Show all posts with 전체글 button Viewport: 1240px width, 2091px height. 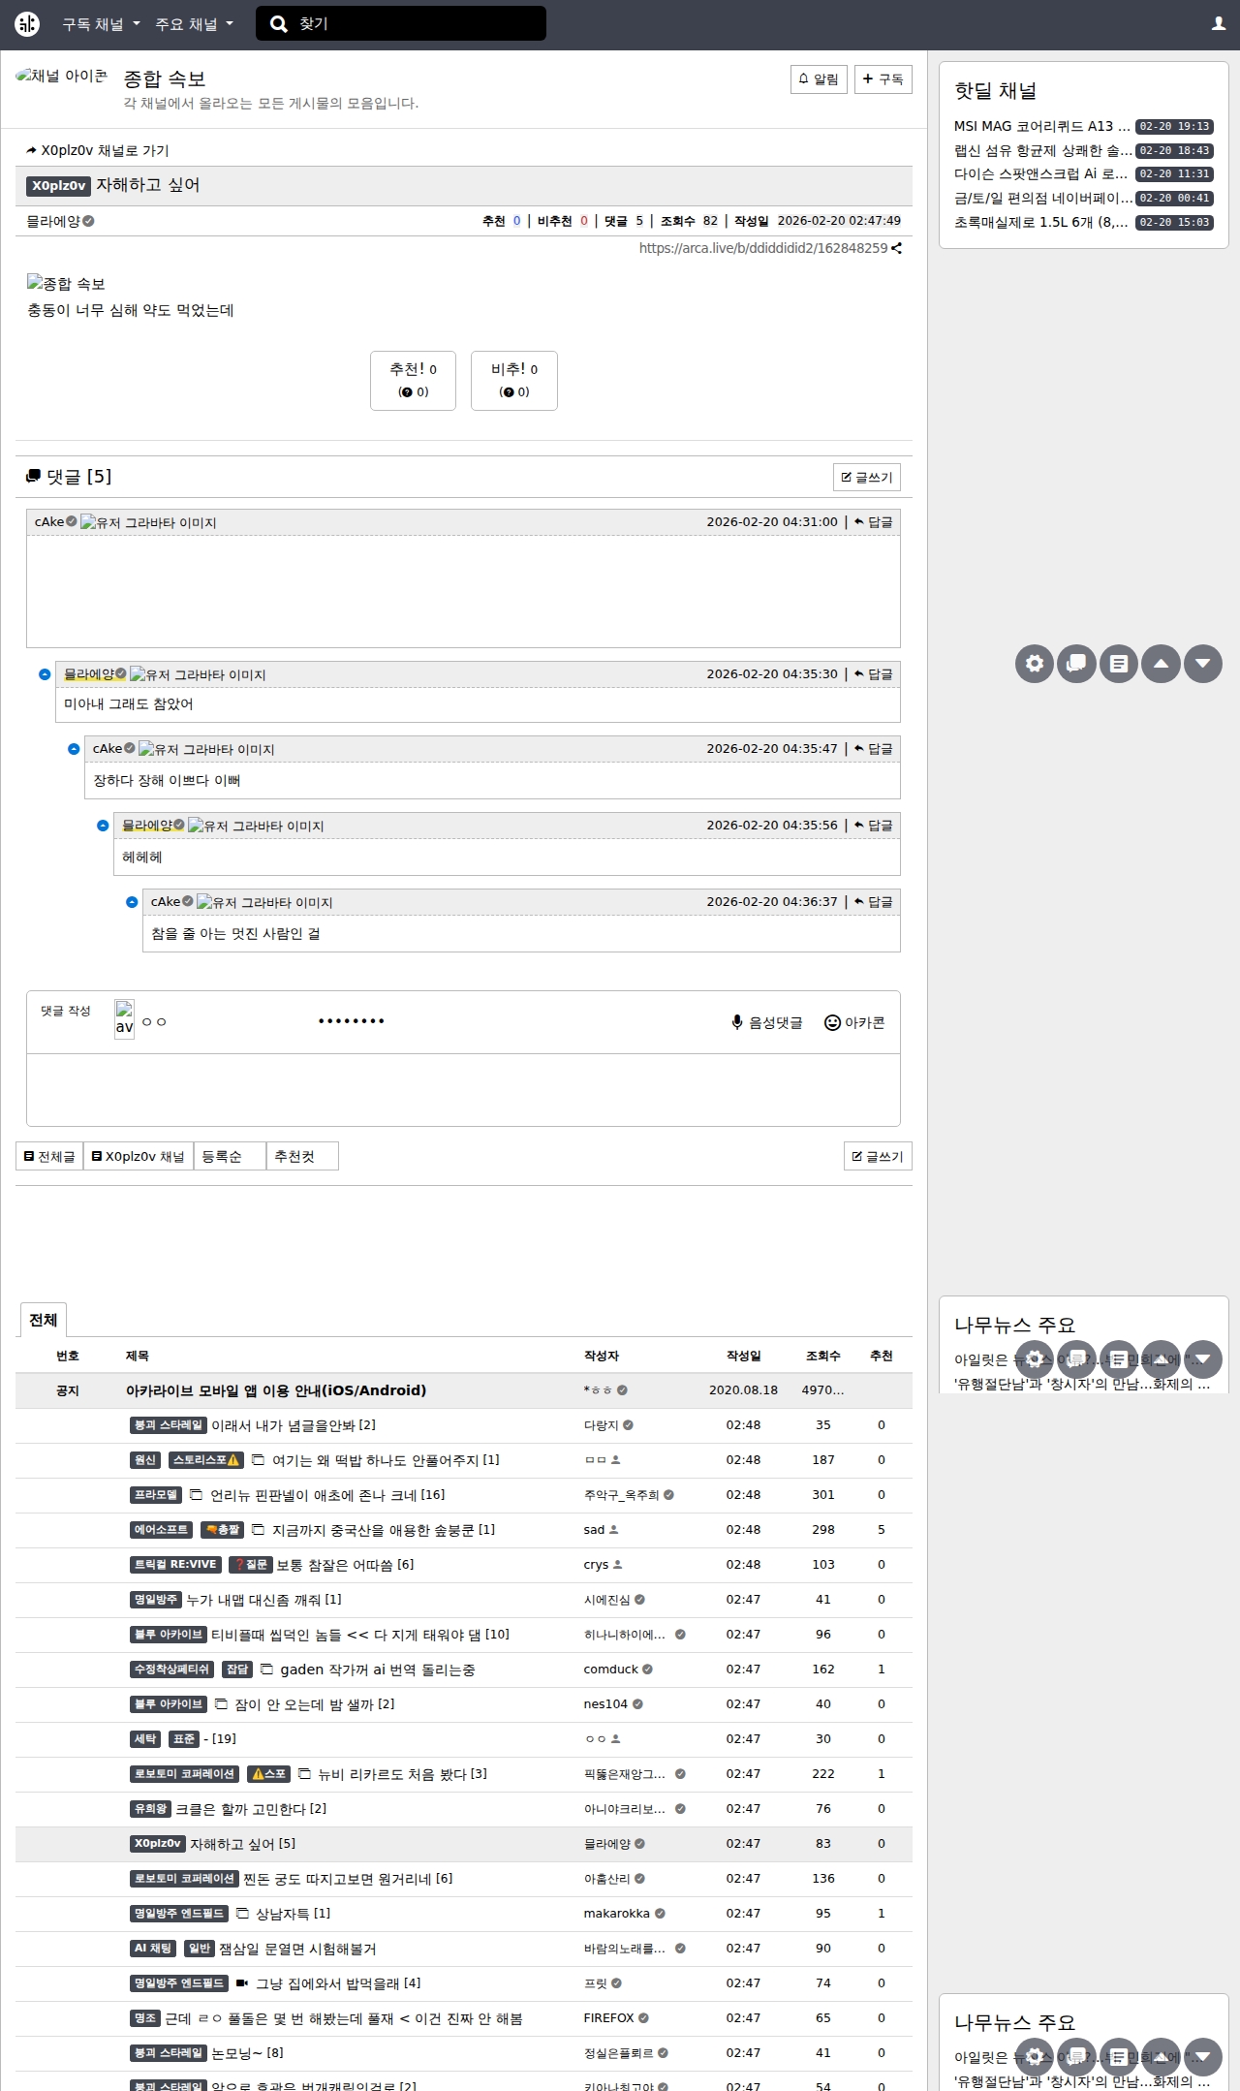coord(49,1156)
